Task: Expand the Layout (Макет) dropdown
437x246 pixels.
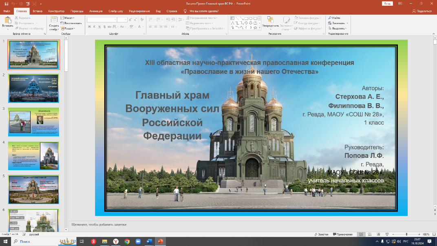Action: [68, 18]
